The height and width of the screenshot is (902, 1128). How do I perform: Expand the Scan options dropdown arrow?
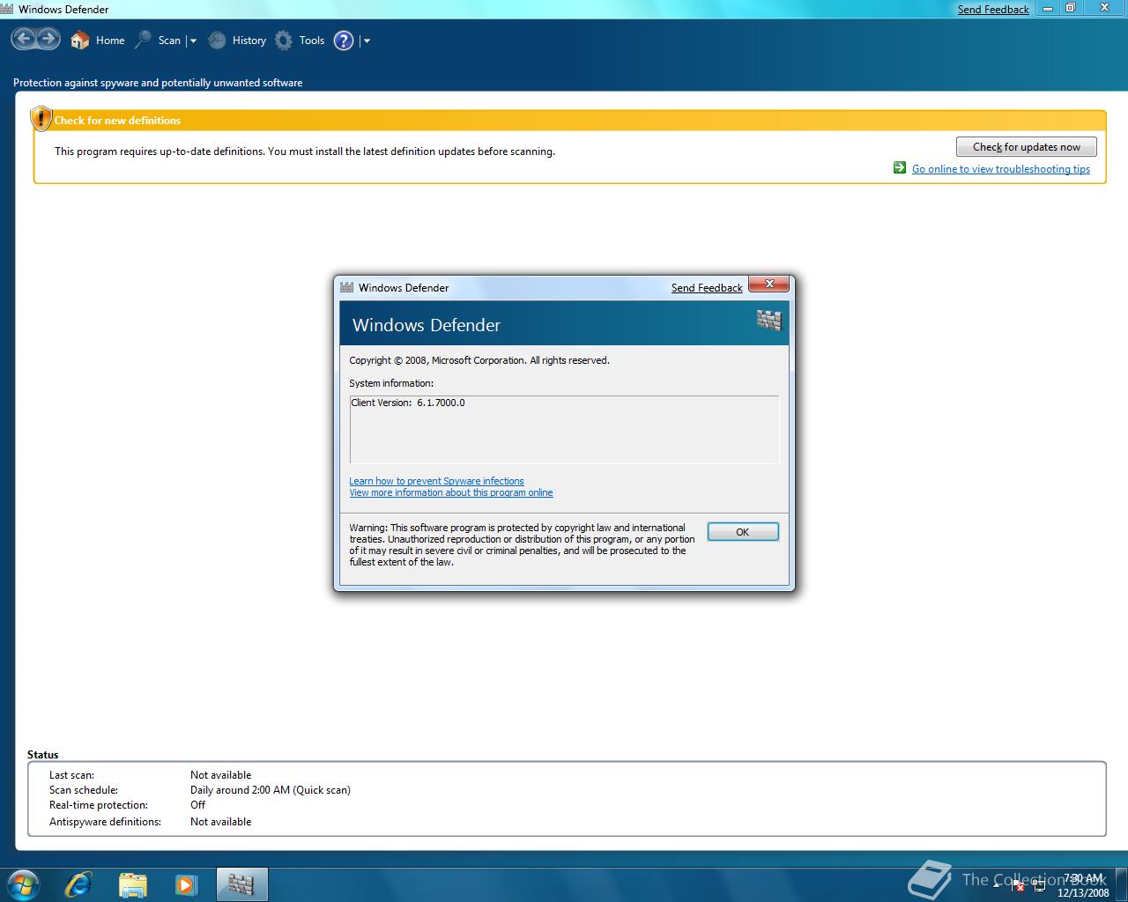193,41
